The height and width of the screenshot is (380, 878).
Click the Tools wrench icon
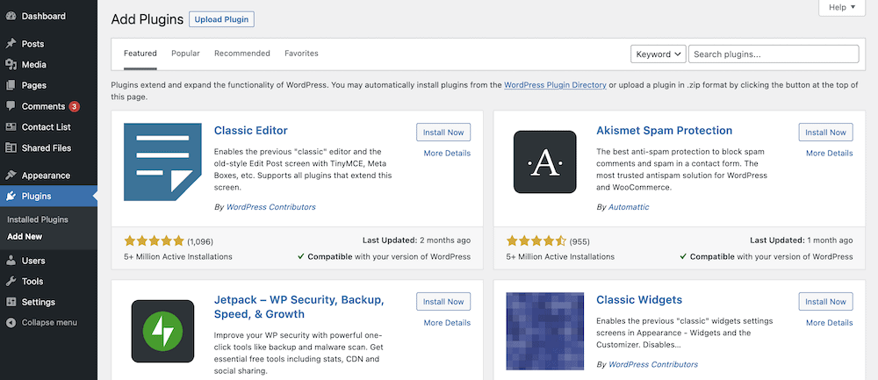pyautogui.click(x=11, y=281)
